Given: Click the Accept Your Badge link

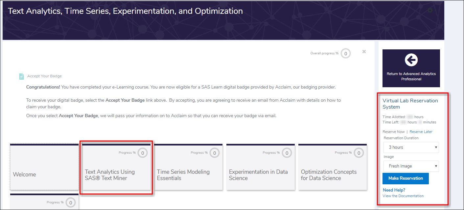Looking at the screenshot, I should [x=44, y=76].
